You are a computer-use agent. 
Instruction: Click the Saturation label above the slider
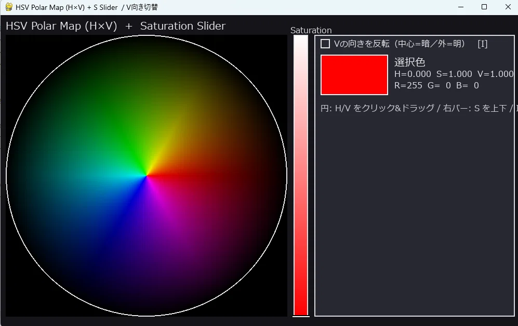point(311,31)
